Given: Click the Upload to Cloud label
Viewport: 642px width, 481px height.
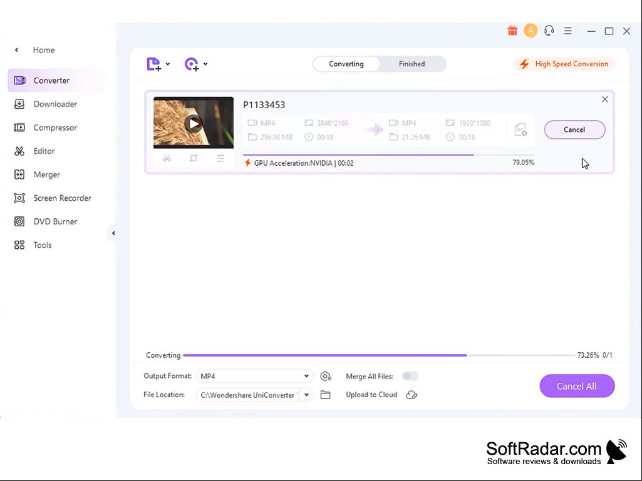Looking at the screenshot, I should pos(371,395).
